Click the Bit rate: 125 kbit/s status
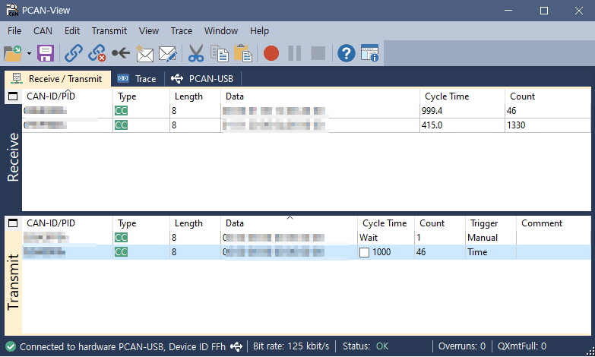 pos(291,346)
